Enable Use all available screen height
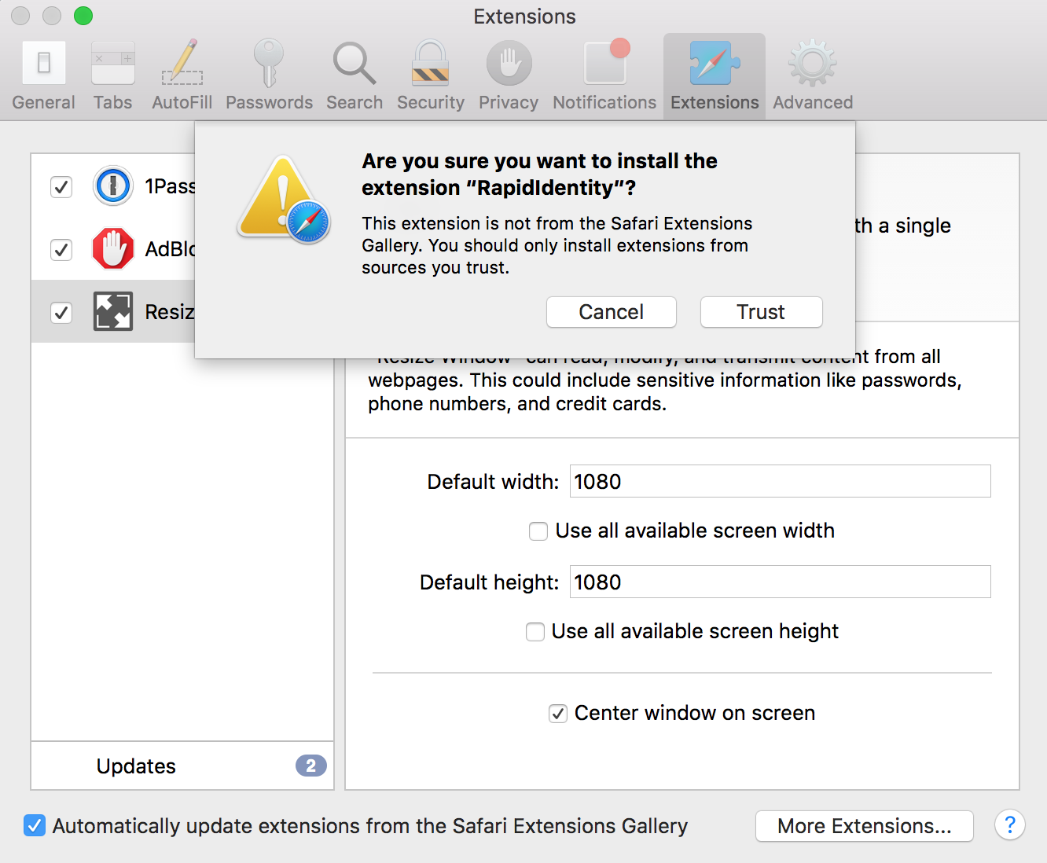Image resolution: width=1047 pixels, height=863 pixels. 535,632
